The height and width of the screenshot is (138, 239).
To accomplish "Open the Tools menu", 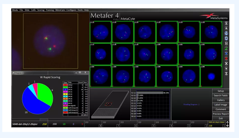I will click(80, 10).
